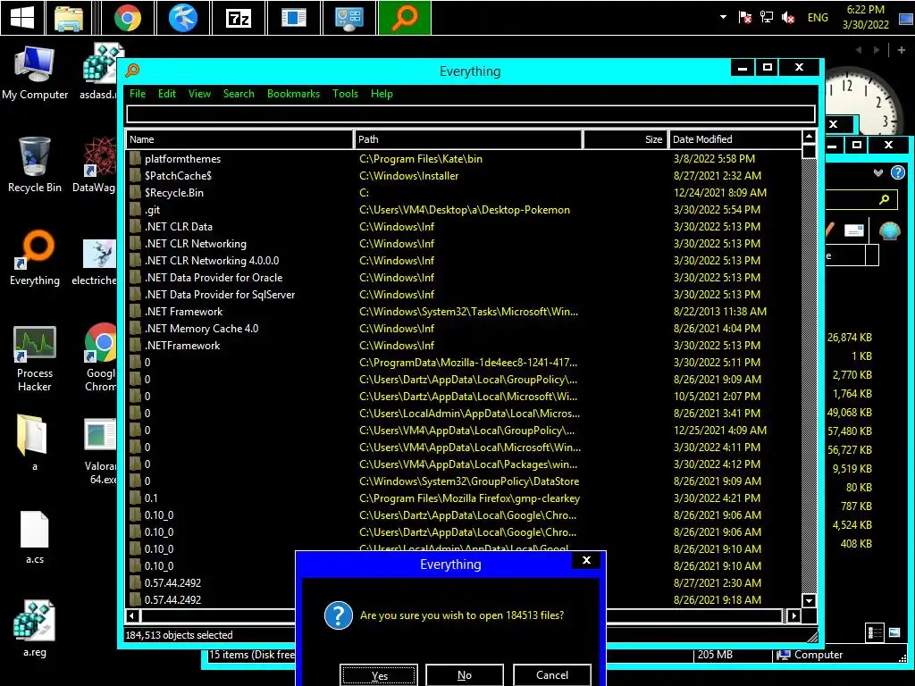
Task: Open the Windows Start menu
Action: click(22, 18)
